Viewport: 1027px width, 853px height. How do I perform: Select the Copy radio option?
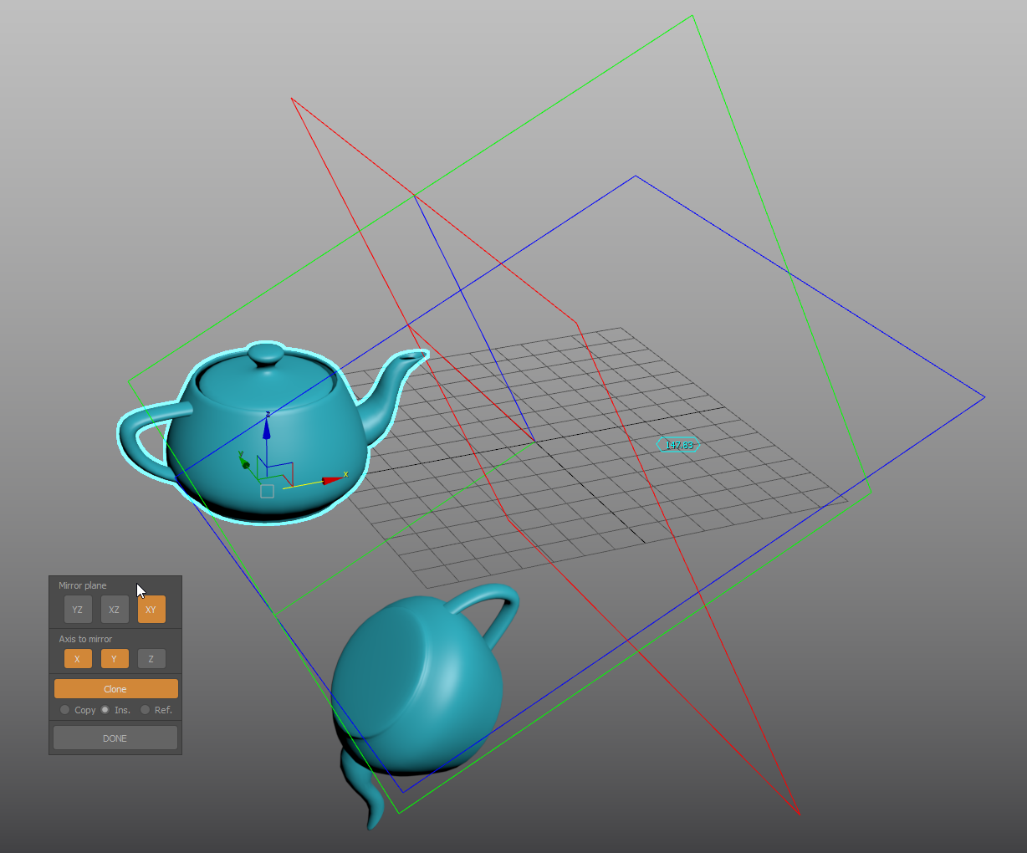pos(64,709)
